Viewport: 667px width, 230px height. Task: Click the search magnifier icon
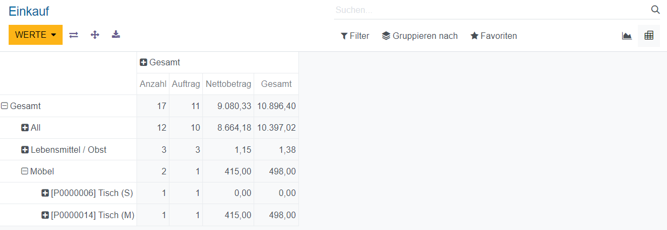[655, 10]
